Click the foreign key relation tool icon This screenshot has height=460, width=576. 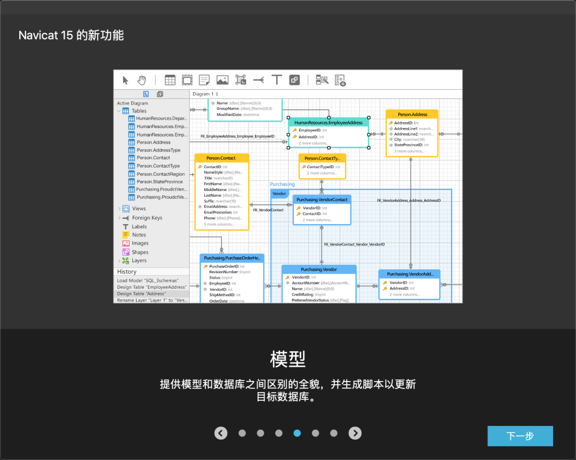click(x=259, y=80)
